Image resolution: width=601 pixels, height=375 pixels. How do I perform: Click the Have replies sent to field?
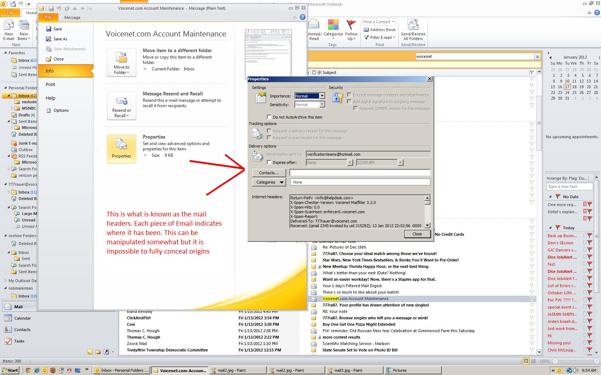click(368, 154)
